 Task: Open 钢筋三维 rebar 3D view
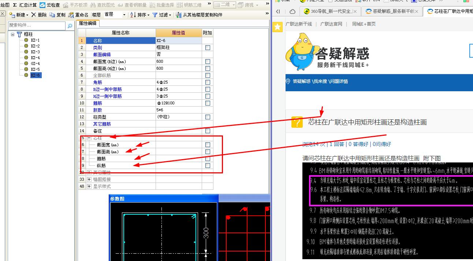pos(189,5)
